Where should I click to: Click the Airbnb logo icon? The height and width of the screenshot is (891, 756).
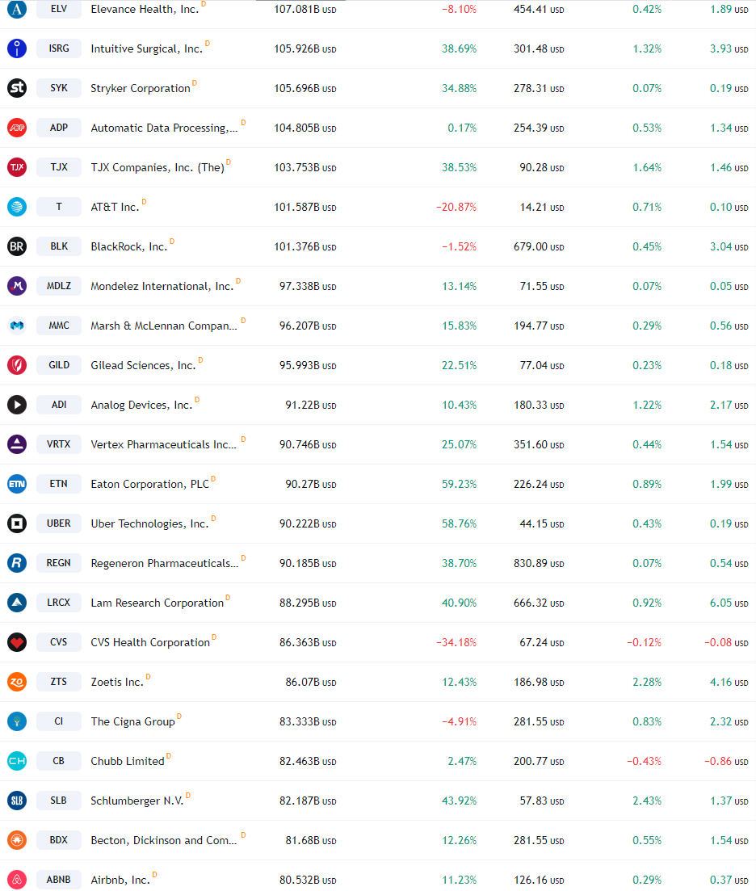click(17, 880)
